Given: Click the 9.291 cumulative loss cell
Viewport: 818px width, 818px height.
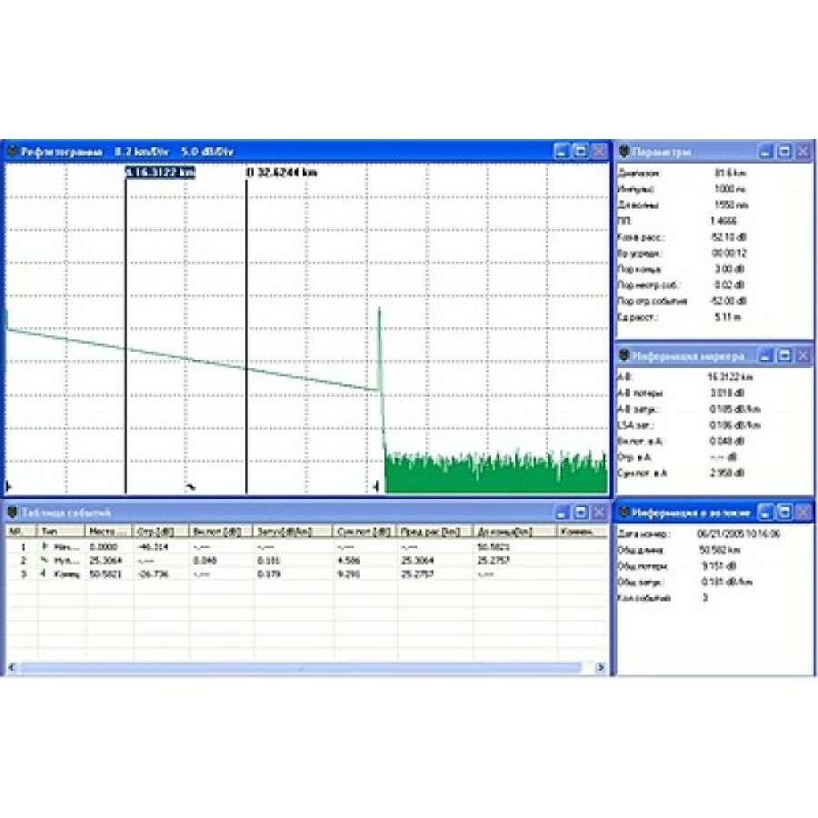Looking at the screenshot, I should [348, 574].
